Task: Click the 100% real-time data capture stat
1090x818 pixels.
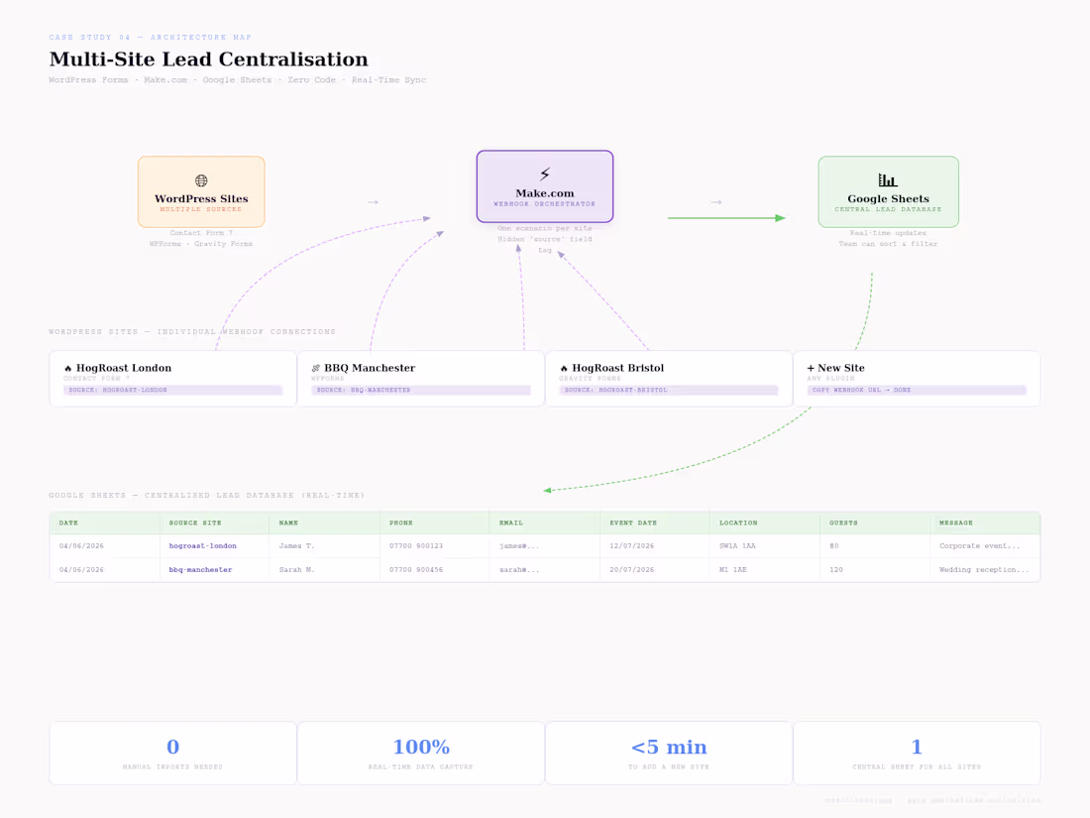Action: click(x=420, y=754)
